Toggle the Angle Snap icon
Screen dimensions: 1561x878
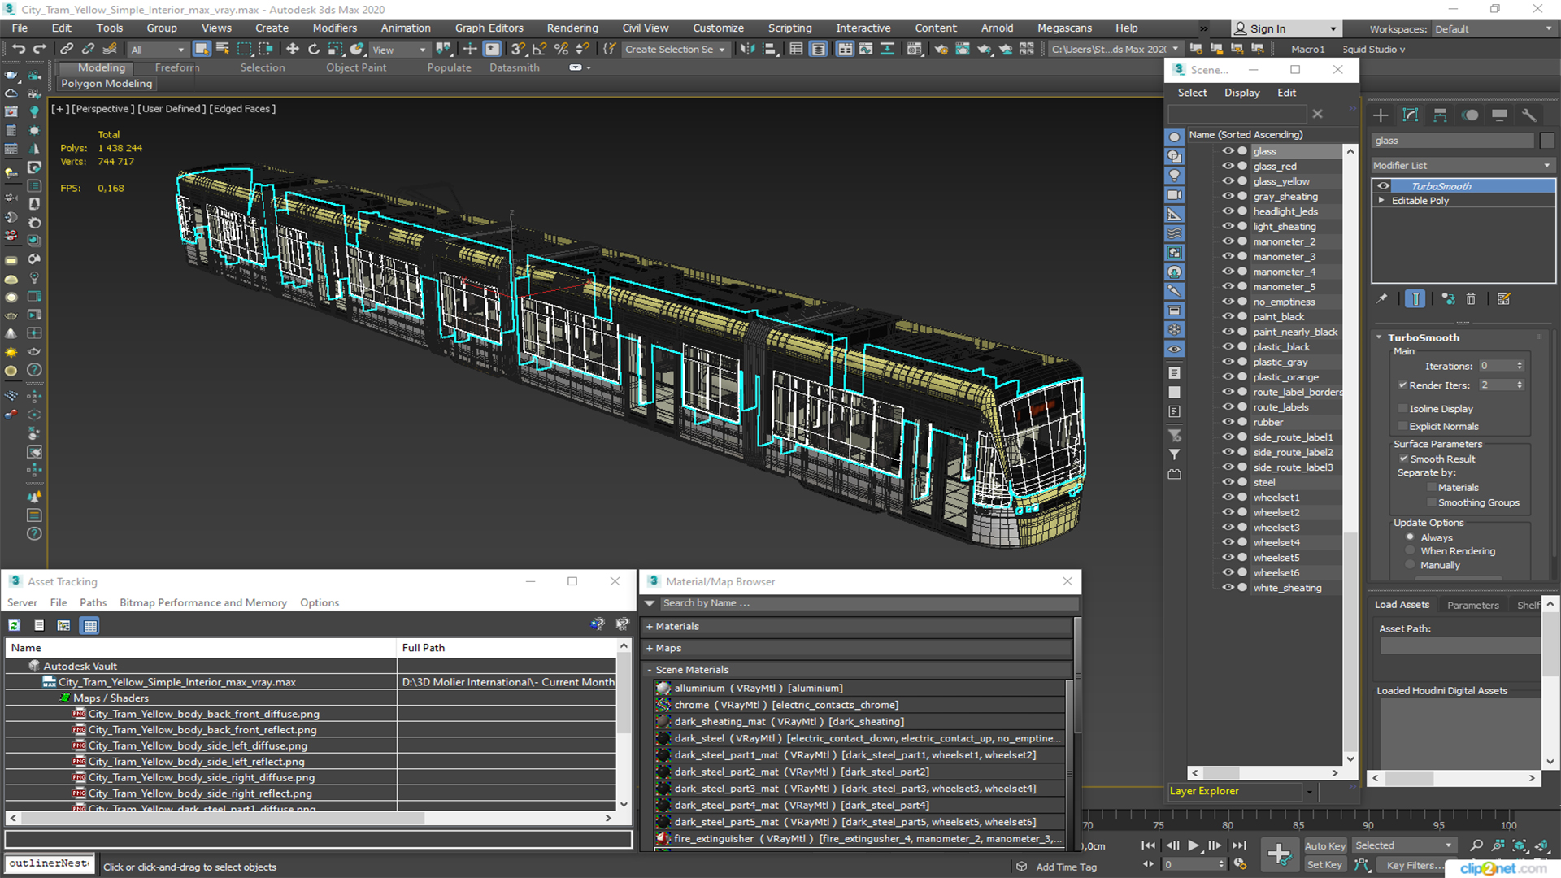[540, 50]
